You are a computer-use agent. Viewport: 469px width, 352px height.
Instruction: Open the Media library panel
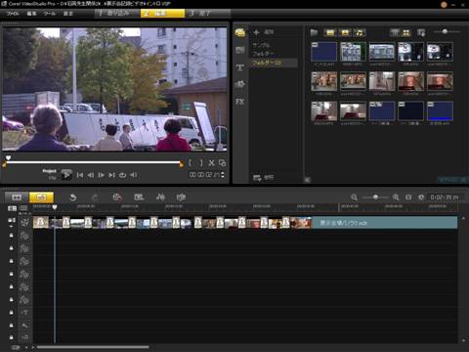coord(240,32)
